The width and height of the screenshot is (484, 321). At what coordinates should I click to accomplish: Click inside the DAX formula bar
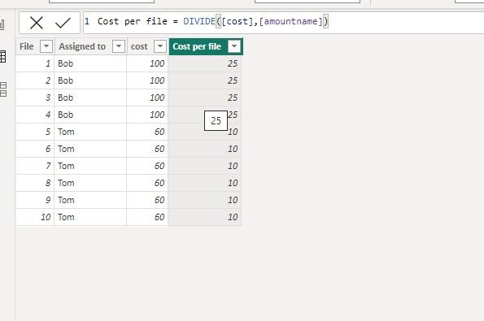[x=283, y=22]
